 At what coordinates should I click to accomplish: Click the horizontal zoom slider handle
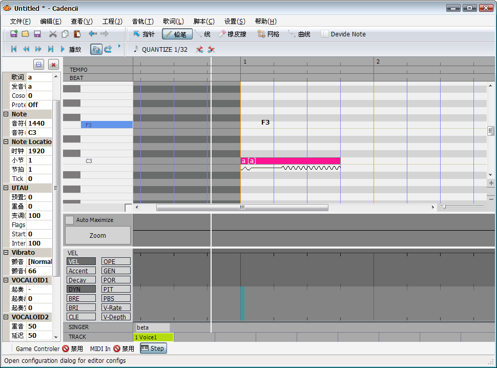444,207
